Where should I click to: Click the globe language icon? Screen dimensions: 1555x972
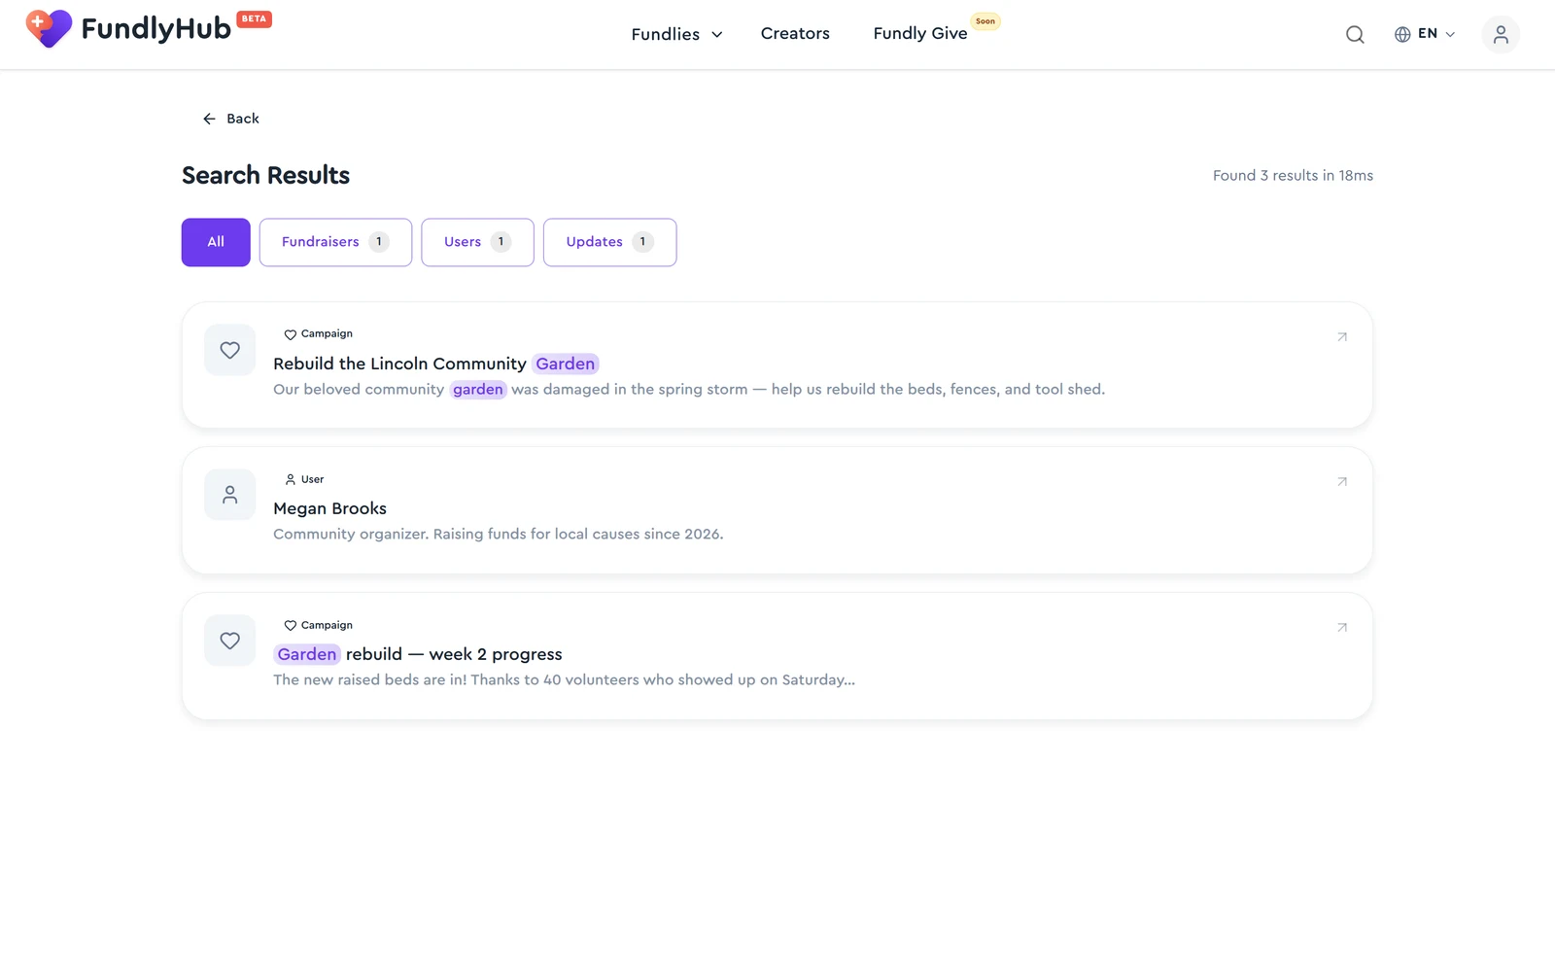(1402, 34)
